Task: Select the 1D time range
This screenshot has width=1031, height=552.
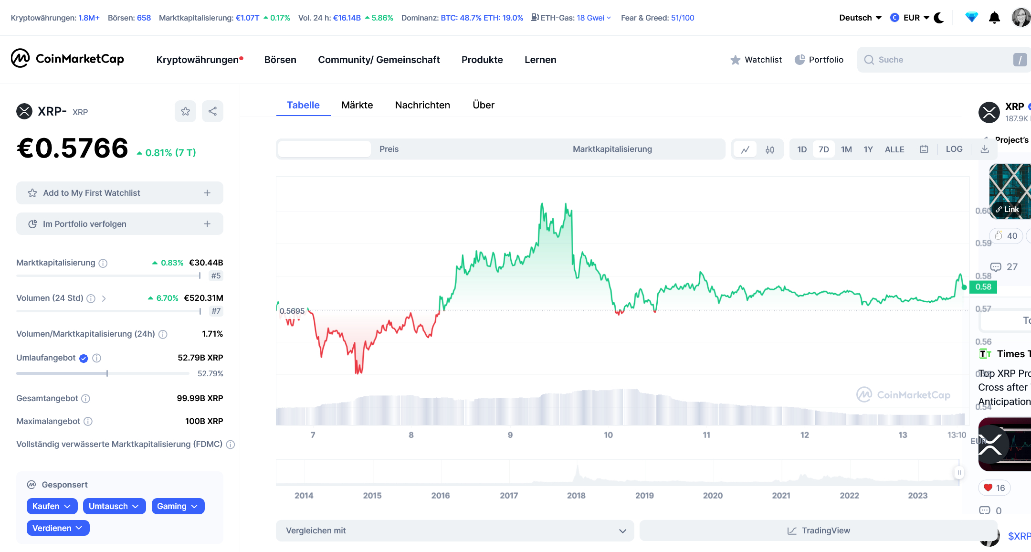Action: coord(802,149)
